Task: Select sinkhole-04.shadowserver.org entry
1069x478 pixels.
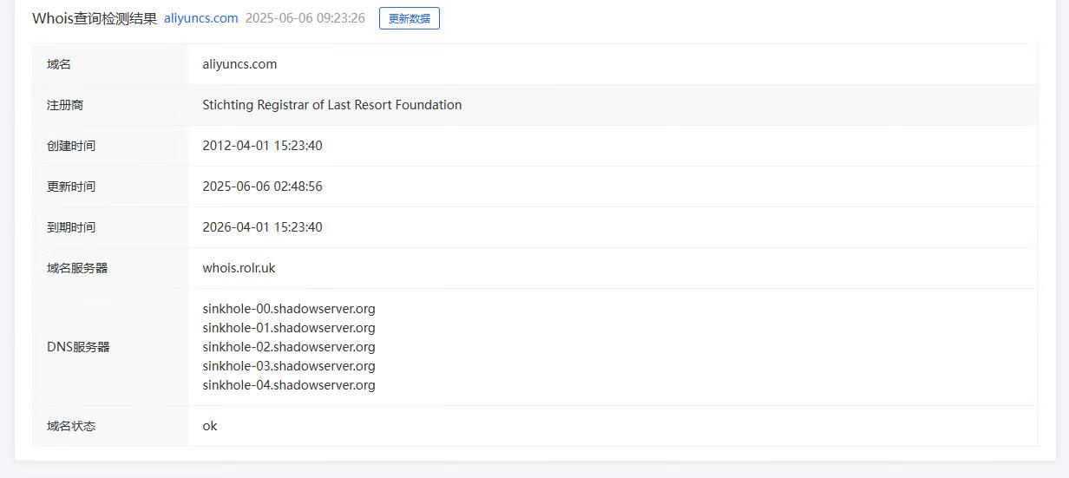Action: pos(289,385)
